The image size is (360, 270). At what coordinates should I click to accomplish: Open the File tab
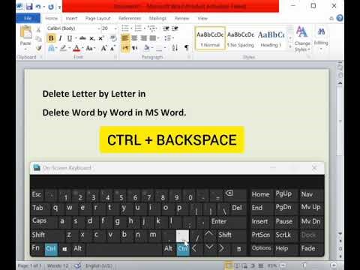coord(28,19)
